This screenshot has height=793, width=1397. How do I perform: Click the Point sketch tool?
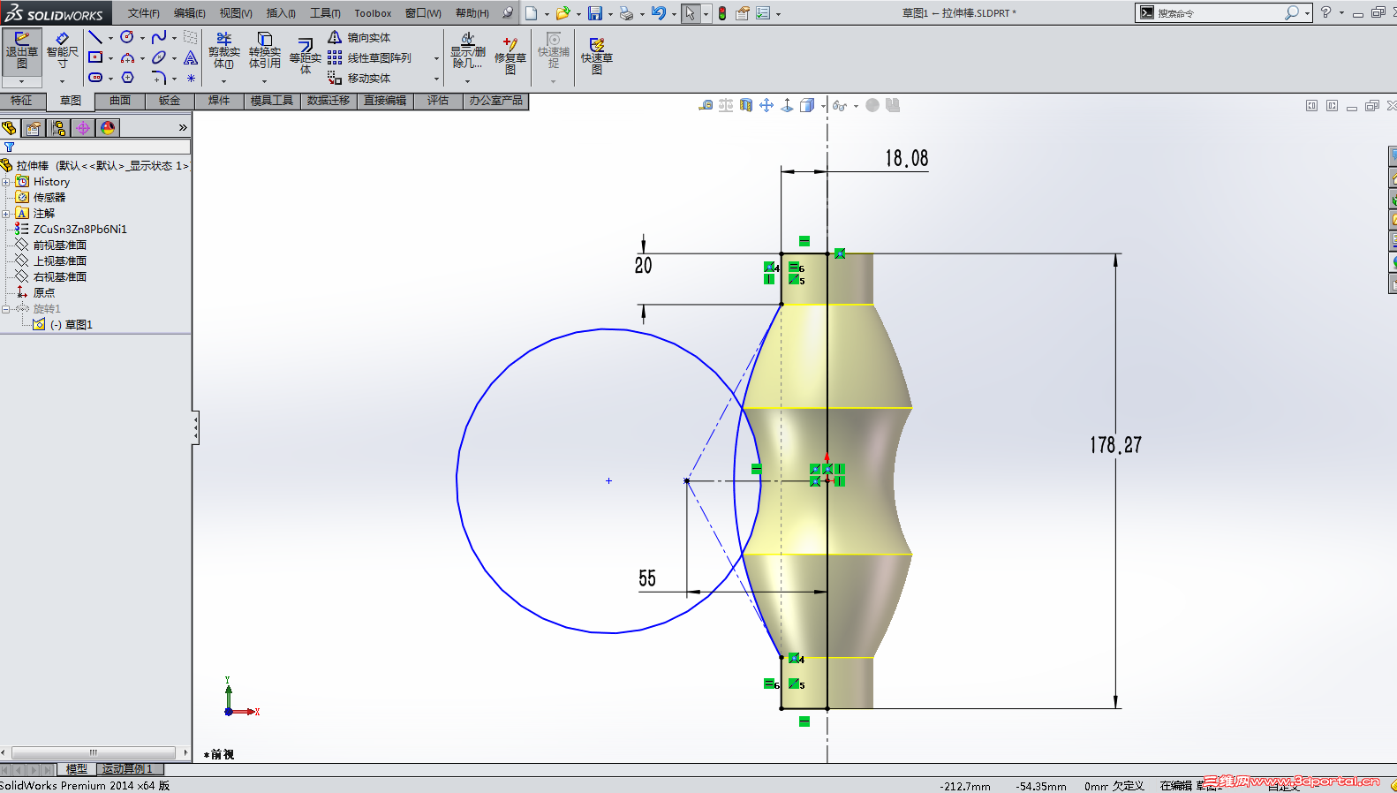[191, 78]
